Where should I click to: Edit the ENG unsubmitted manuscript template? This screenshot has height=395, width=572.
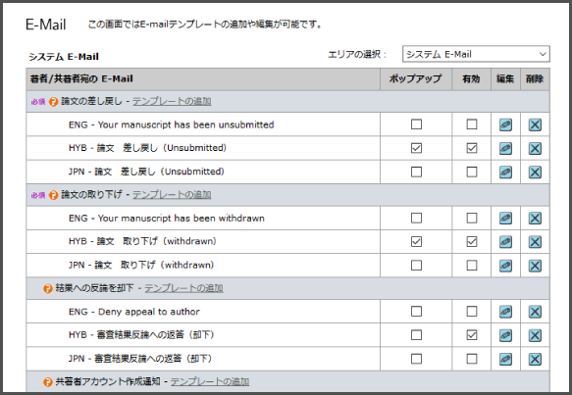pyautogui.click(x=505, y=125)
